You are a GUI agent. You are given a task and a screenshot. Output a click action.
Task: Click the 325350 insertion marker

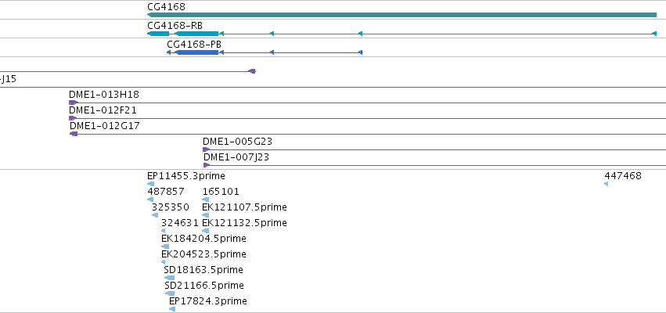[155, 215]
